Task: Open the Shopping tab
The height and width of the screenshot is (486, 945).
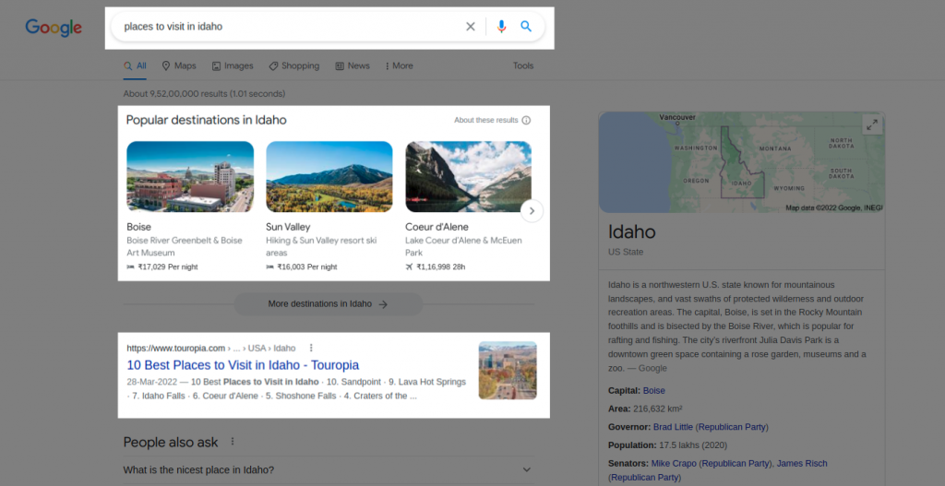Action: tap(294, 65)
